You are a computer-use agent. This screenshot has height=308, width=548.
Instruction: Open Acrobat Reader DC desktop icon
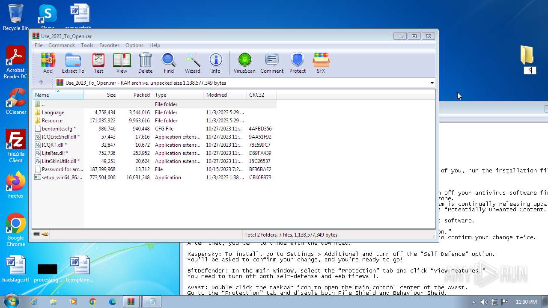click(x=15, y=62)
